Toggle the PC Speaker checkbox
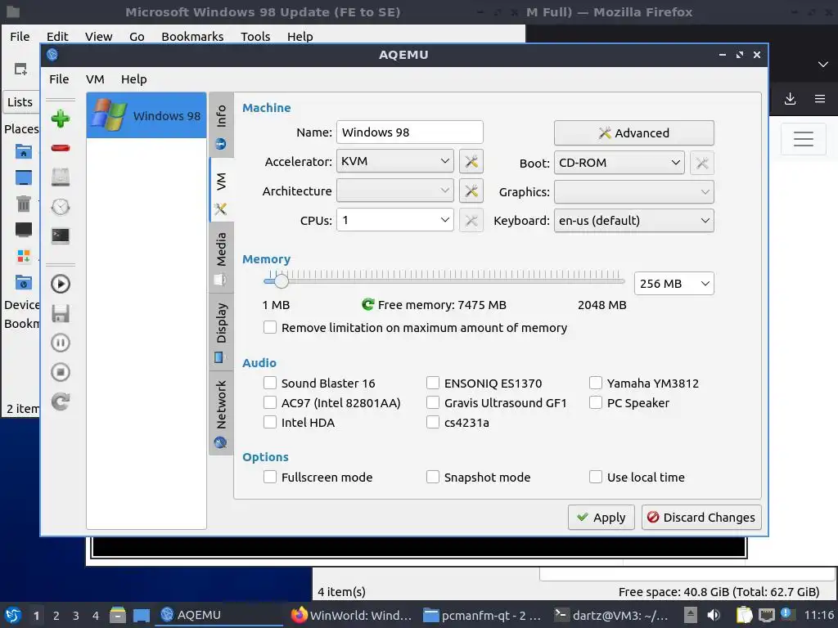Screen dimensions: 838x628 pos(596,402)
